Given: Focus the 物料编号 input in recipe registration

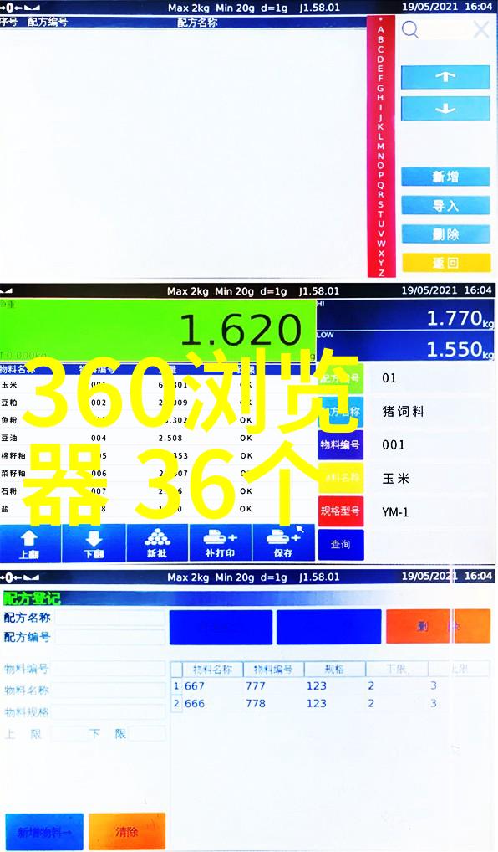Looking at the screenshot, I should click(109, 669).
